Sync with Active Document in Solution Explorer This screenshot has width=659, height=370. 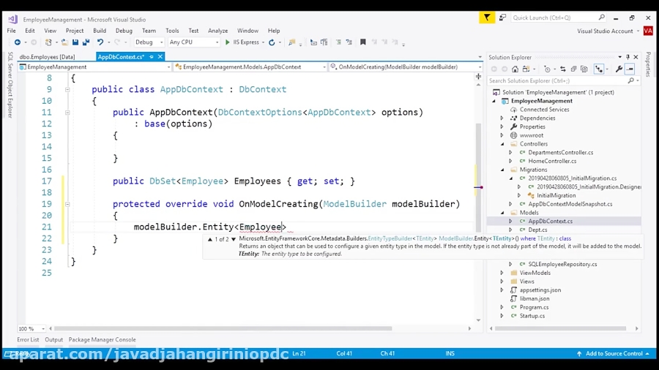coord(563,69)
